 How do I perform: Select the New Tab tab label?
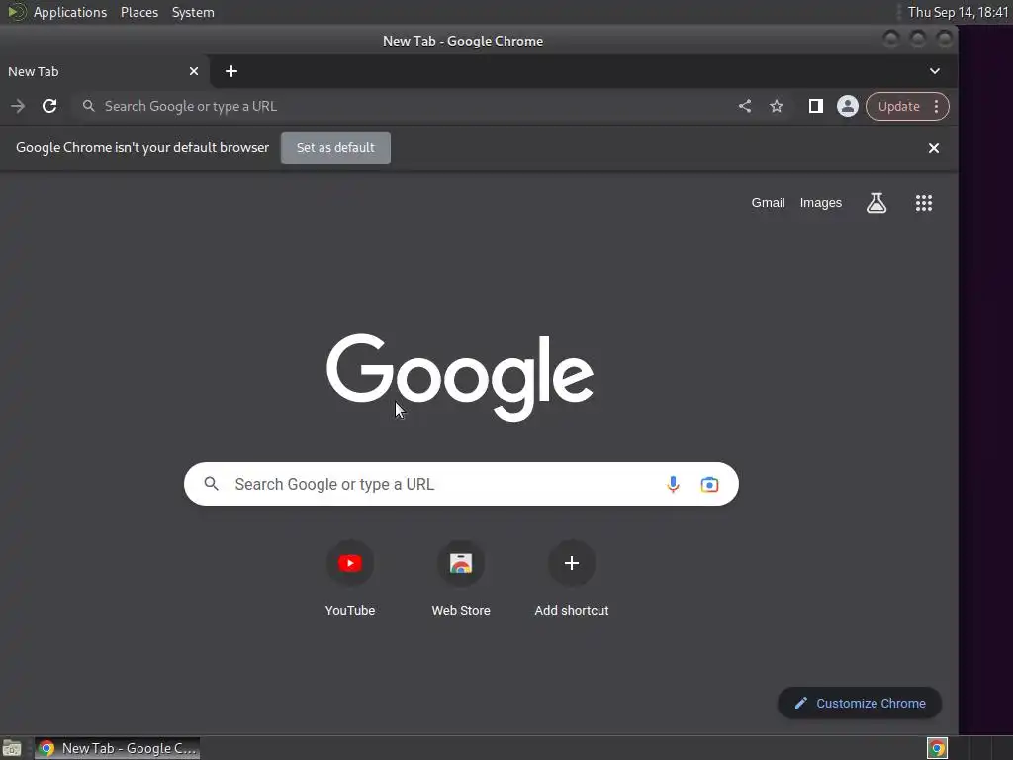tap(33, 71)
